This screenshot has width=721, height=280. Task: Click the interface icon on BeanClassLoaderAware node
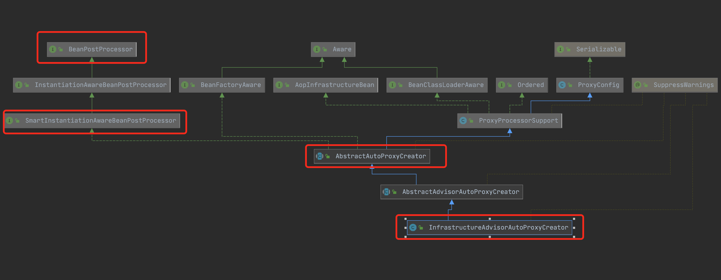tap(393, 85)
